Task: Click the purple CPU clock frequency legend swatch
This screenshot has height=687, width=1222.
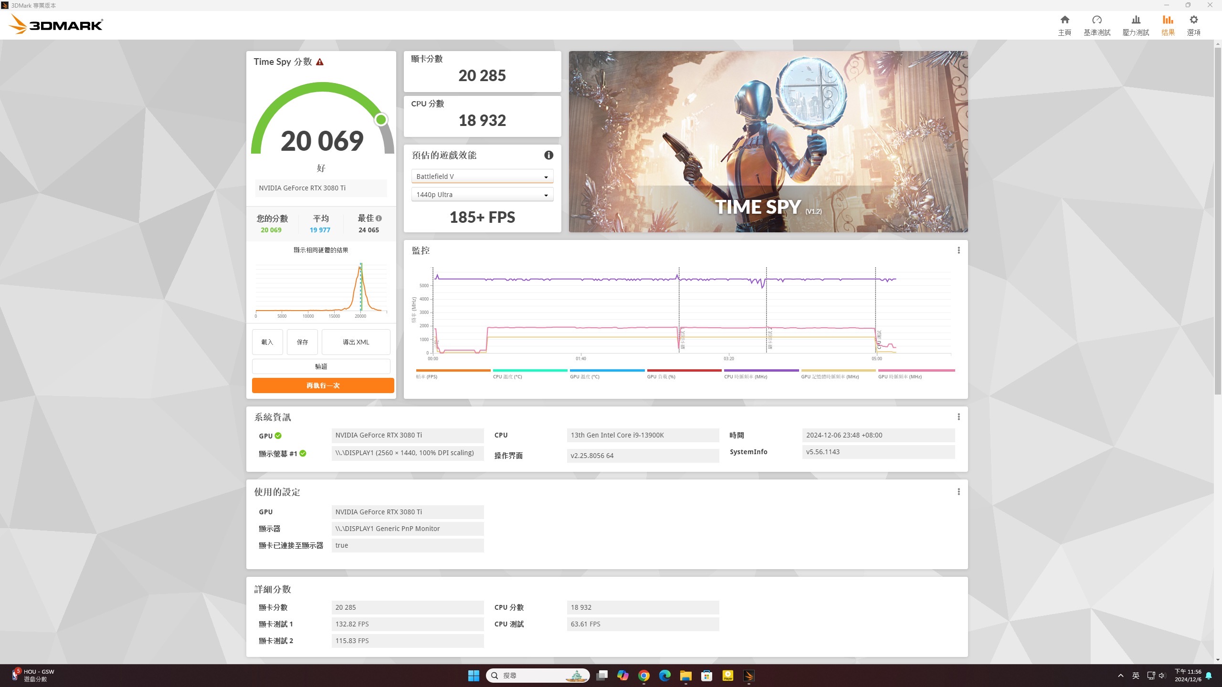Action: [761, 370]
